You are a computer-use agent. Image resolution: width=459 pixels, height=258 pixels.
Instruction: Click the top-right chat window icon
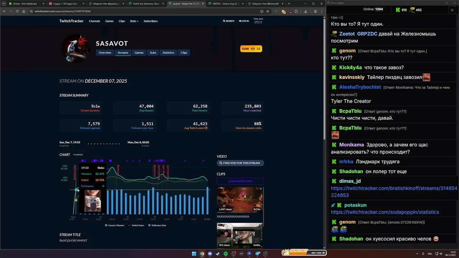coord(452,10)
